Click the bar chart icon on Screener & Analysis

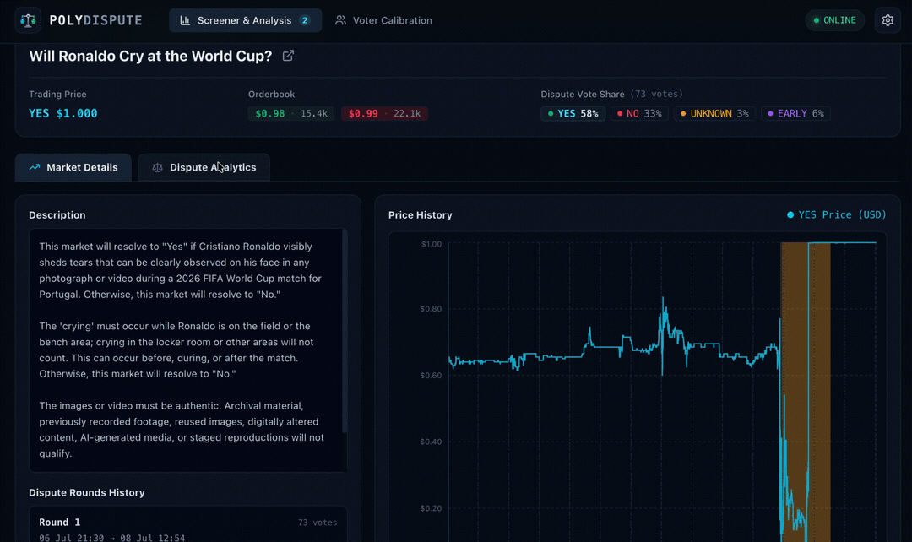(185, 20)
